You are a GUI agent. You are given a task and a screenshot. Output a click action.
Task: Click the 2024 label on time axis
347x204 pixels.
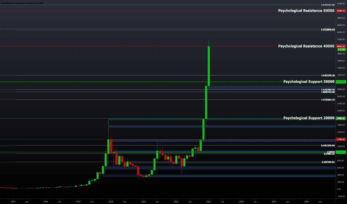coord(306,201)
